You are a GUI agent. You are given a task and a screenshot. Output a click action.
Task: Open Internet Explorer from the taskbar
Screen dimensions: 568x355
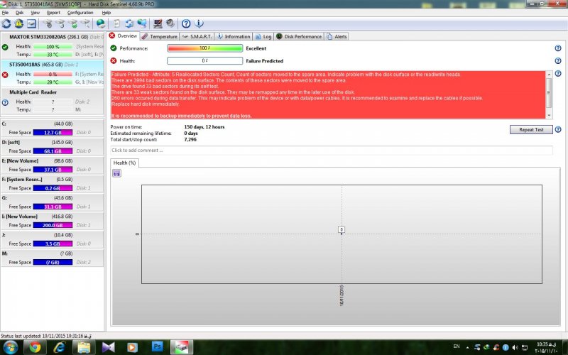tap(60, 347)
